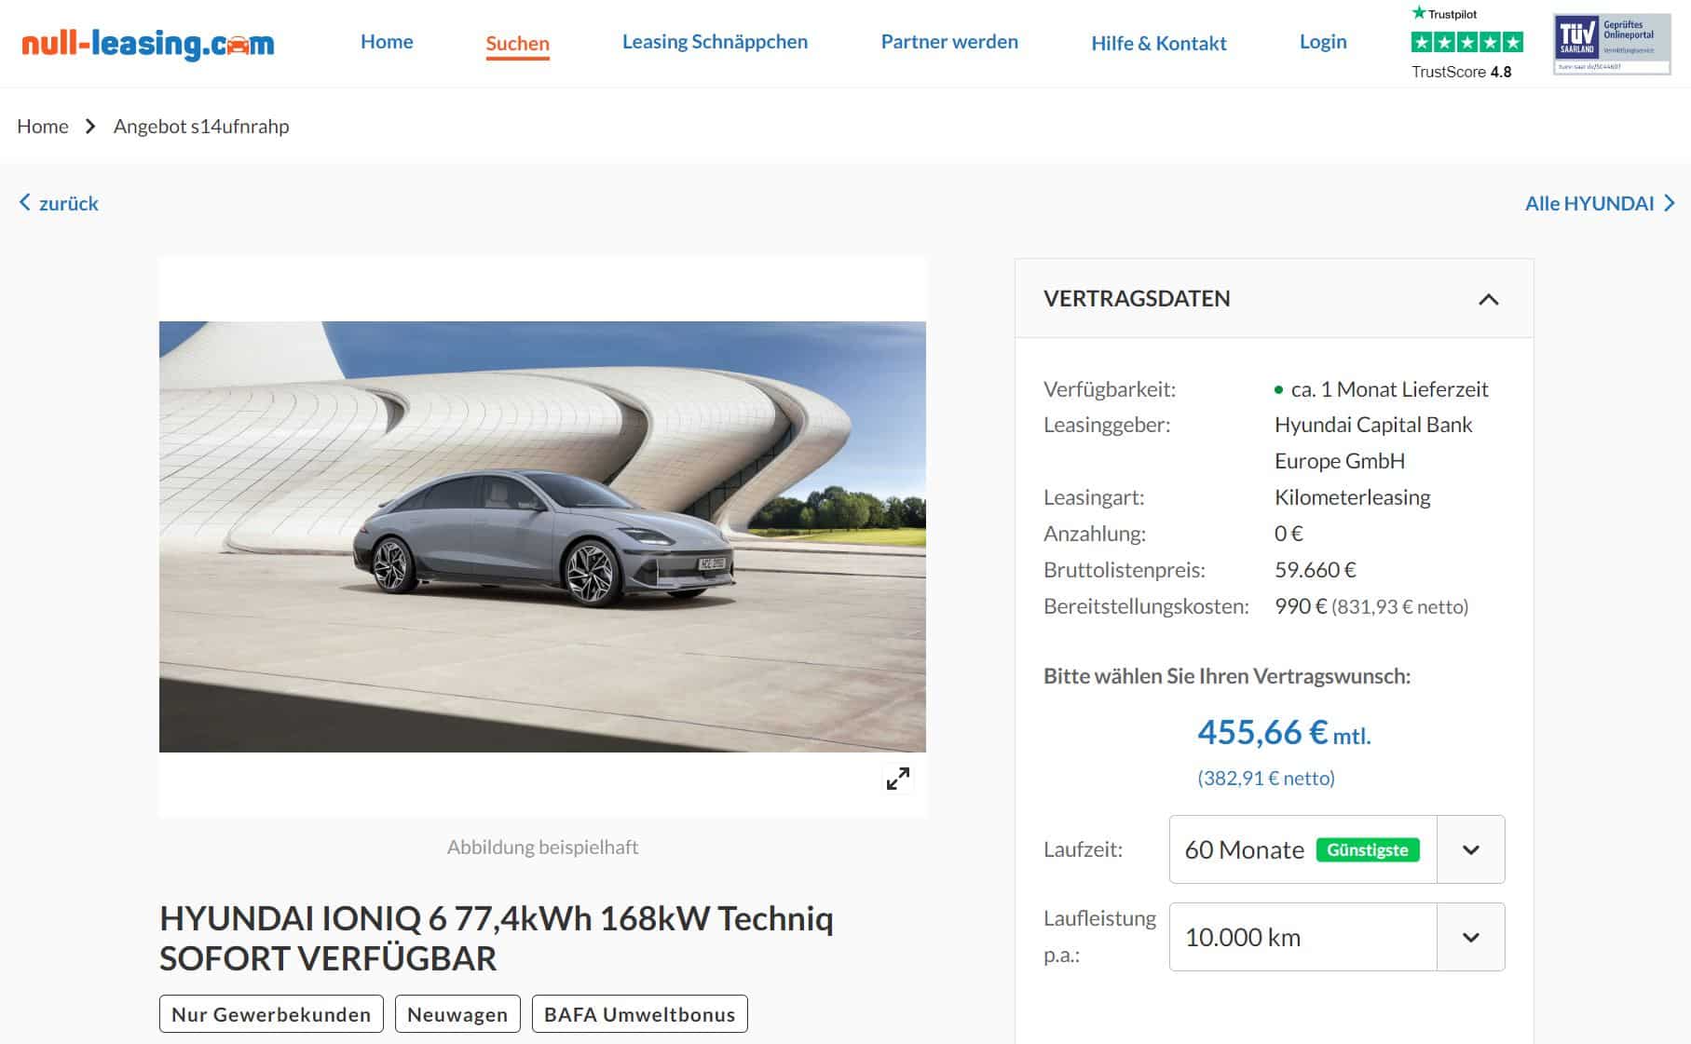Show Alle HYUNDAI offers
This screenshot has width=1691, height=1044.
(x=1600, y=203)
